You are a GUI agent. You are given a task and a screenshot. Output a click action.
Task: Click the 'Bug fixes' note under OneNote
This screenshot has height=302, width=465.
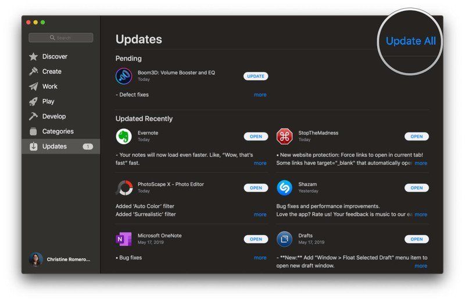click(128, 257)
